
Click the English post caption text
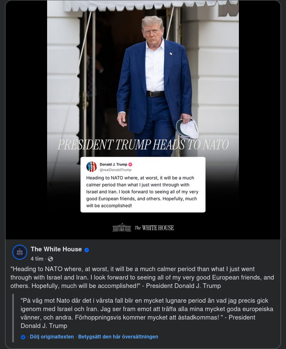point(142,277)
